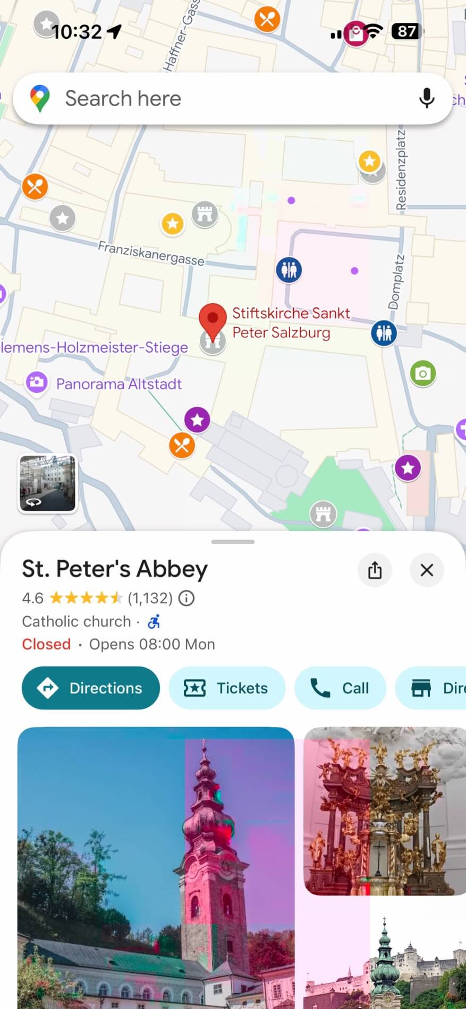466x1009 pixels.
Task: Tap the microphone voice search icon
Action: point(427,98)
